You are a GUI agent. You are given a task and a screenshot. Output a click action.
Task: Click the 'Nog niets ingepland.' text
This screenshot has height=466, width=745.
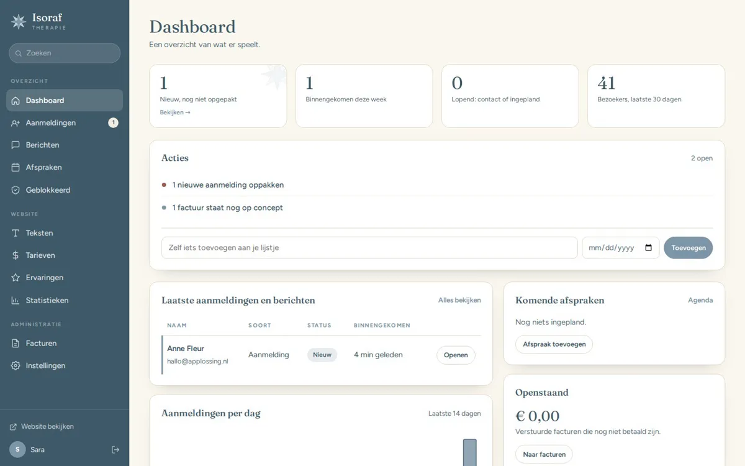tap(551, 322)
